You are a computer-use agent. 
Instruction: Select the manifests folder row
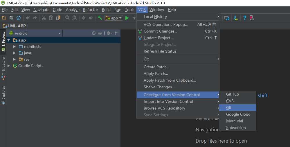pos(63,47)
